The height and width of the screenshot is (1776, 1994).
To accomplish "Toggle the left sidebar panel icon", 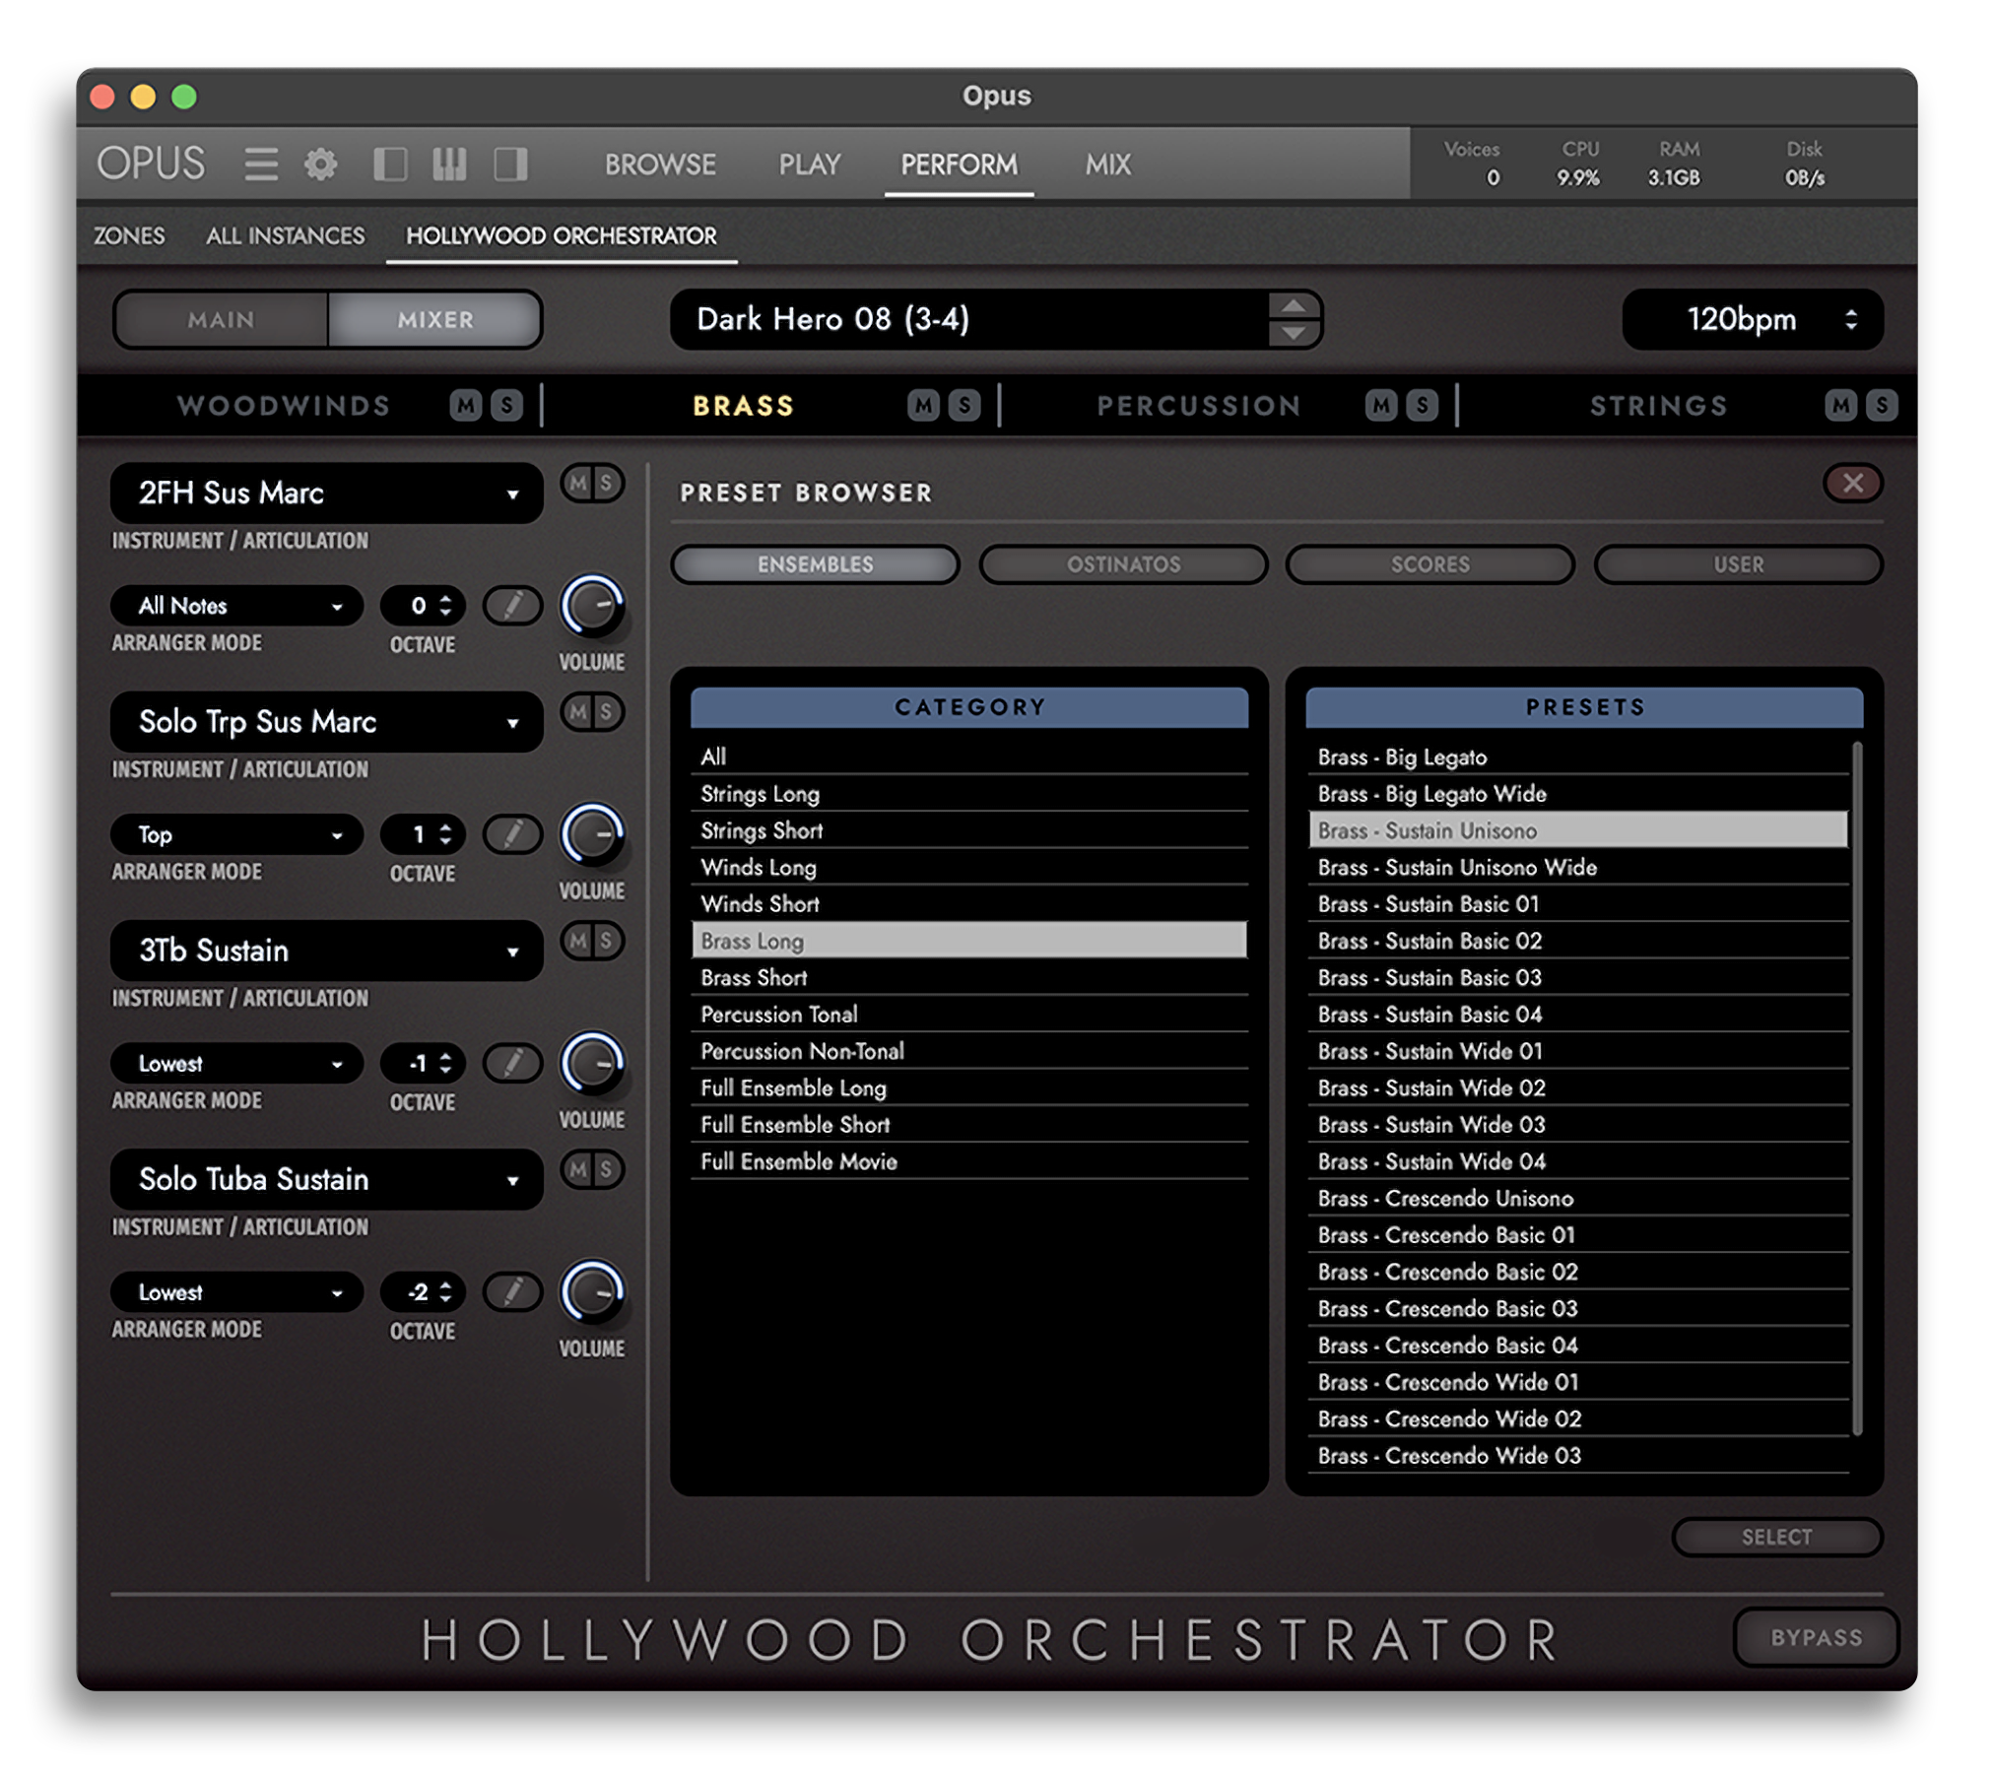I will point(390,164).
